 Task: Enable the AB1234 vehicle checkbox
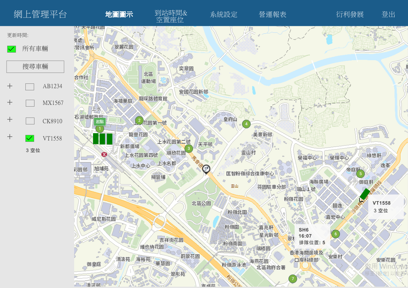30,87
